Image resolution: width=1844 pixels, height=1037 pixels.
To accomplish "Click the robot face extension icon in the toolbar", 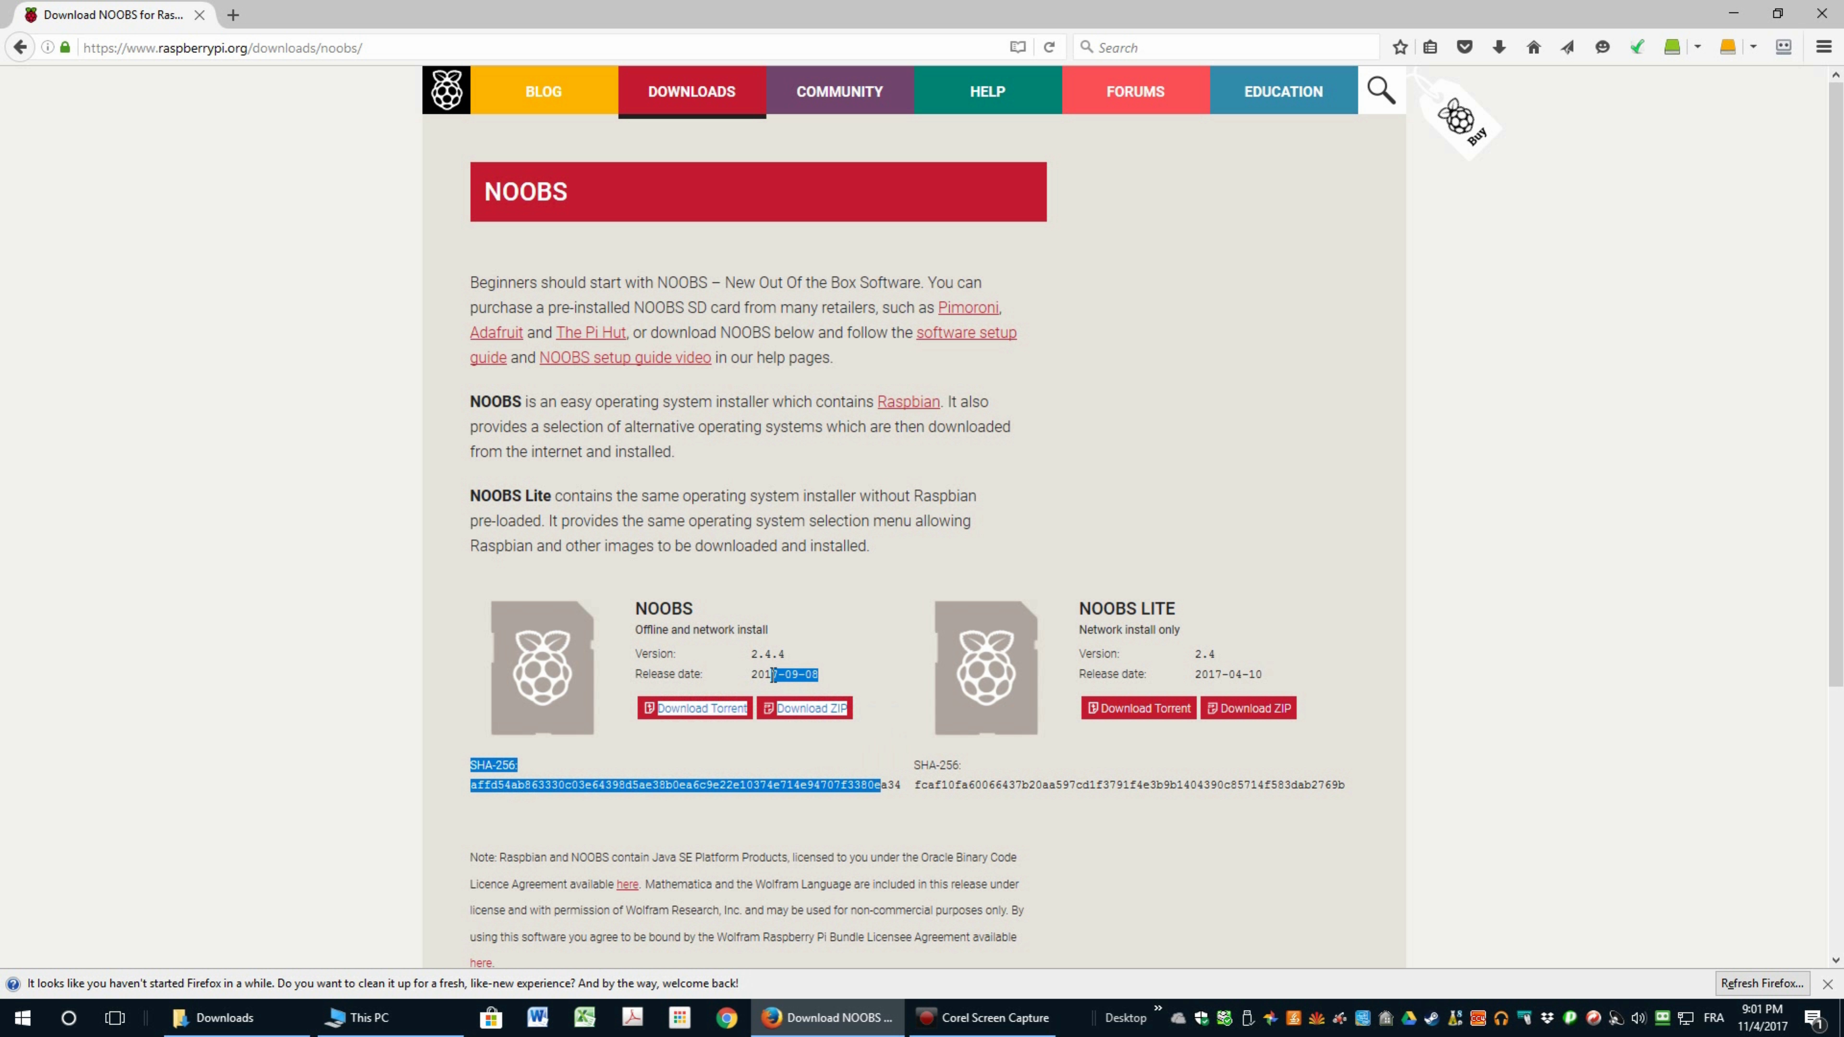I will [1783, 47].
